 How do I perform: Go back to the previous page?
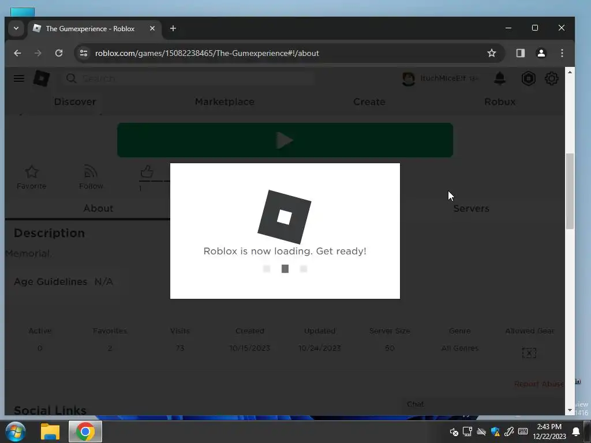click(17, 53)
